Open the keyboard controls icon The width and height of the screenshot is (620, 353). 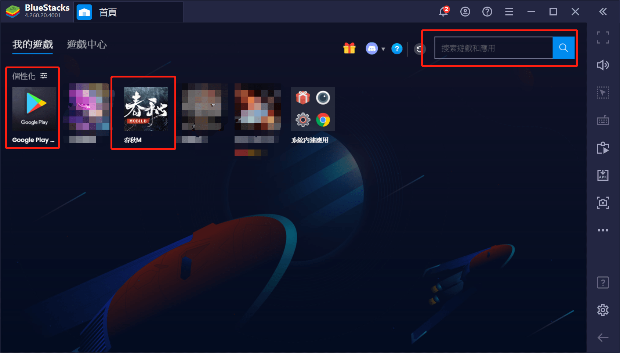click(603, 120)
